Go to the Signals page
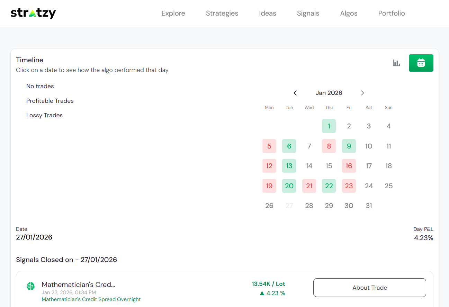 click(x=308, y=13)
